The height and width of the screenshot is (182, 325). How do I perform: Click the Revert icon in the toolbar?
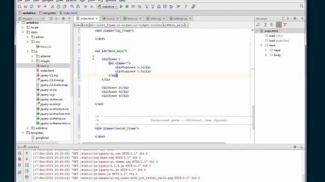click(171, 7)
